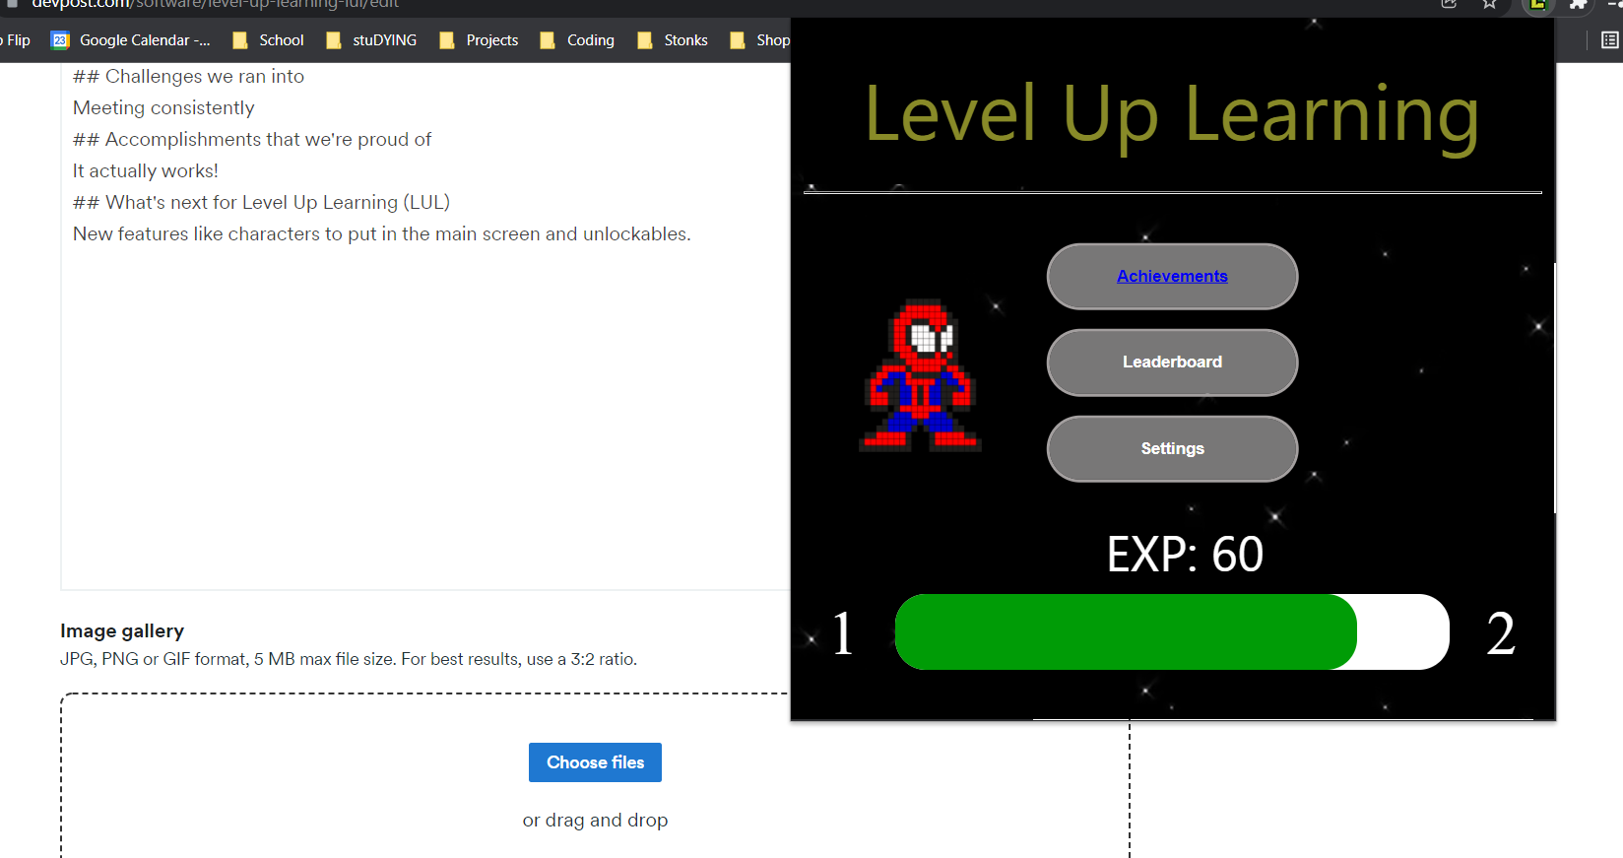Click the "EXP: 60" text in popup

click(1185, 555)
